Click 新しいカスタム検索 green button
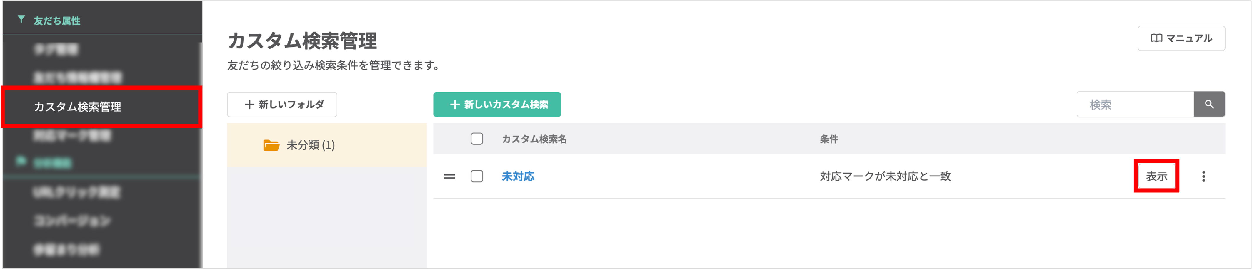Screen dimensions: 1252x269 (497, 104)
